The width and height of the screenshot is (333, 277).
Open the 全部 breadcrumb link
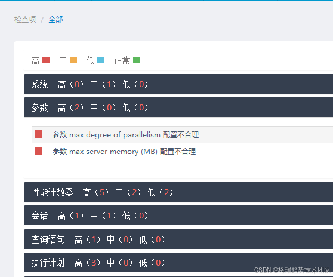coord(55,20)
